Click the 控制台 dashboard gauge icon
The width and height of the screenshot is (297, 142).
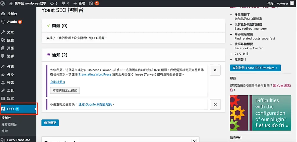click(x=3, y=14)
